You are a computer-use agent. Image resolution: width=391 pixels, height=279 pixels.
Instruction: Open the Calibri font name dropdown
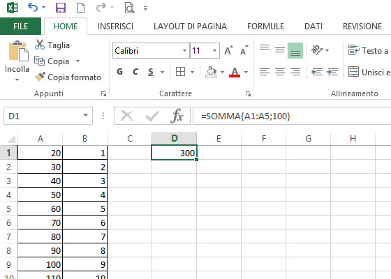tap(184, 50)
